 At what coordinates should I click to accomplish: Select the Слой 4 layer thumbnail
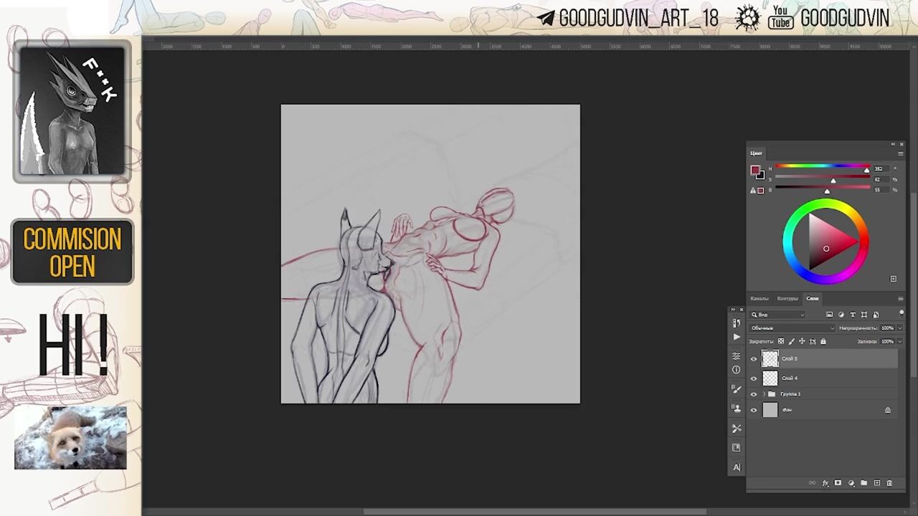[x=770, y=378]
